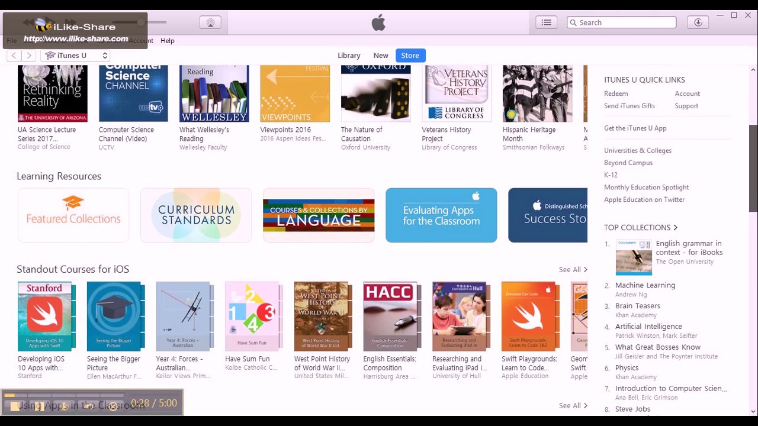Open UA Science Lecture Series cover
Viewport: 758px width, 426px height.
[53, 93]
